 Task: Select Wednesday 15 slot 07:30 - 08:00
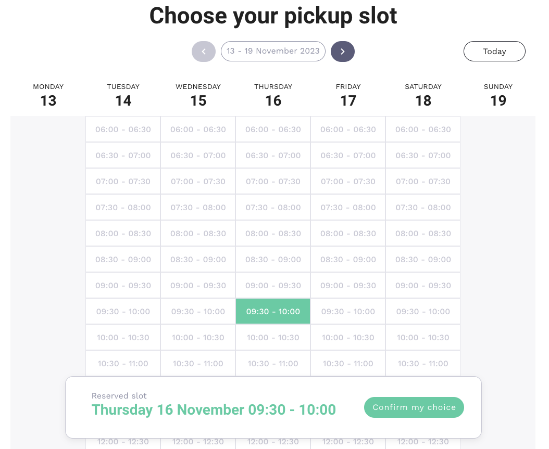pyautogui.click(x=198, y=208)
